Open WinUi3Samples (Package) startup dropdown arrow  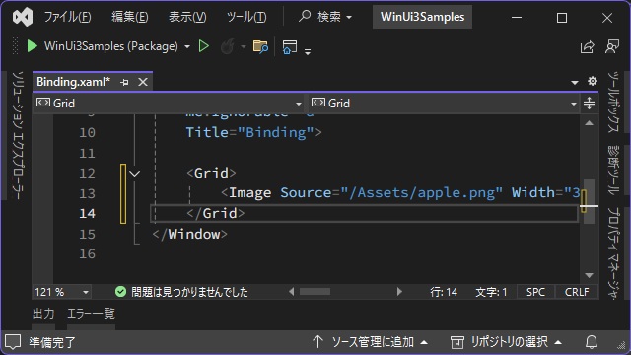point(187,46)
